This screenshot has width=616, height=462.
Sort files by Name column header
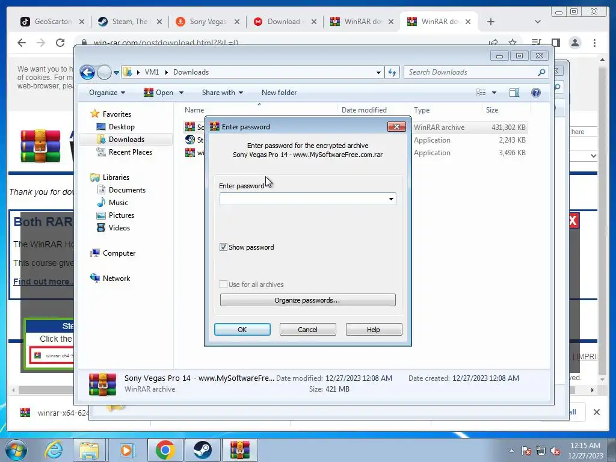(x=194, y=111)
